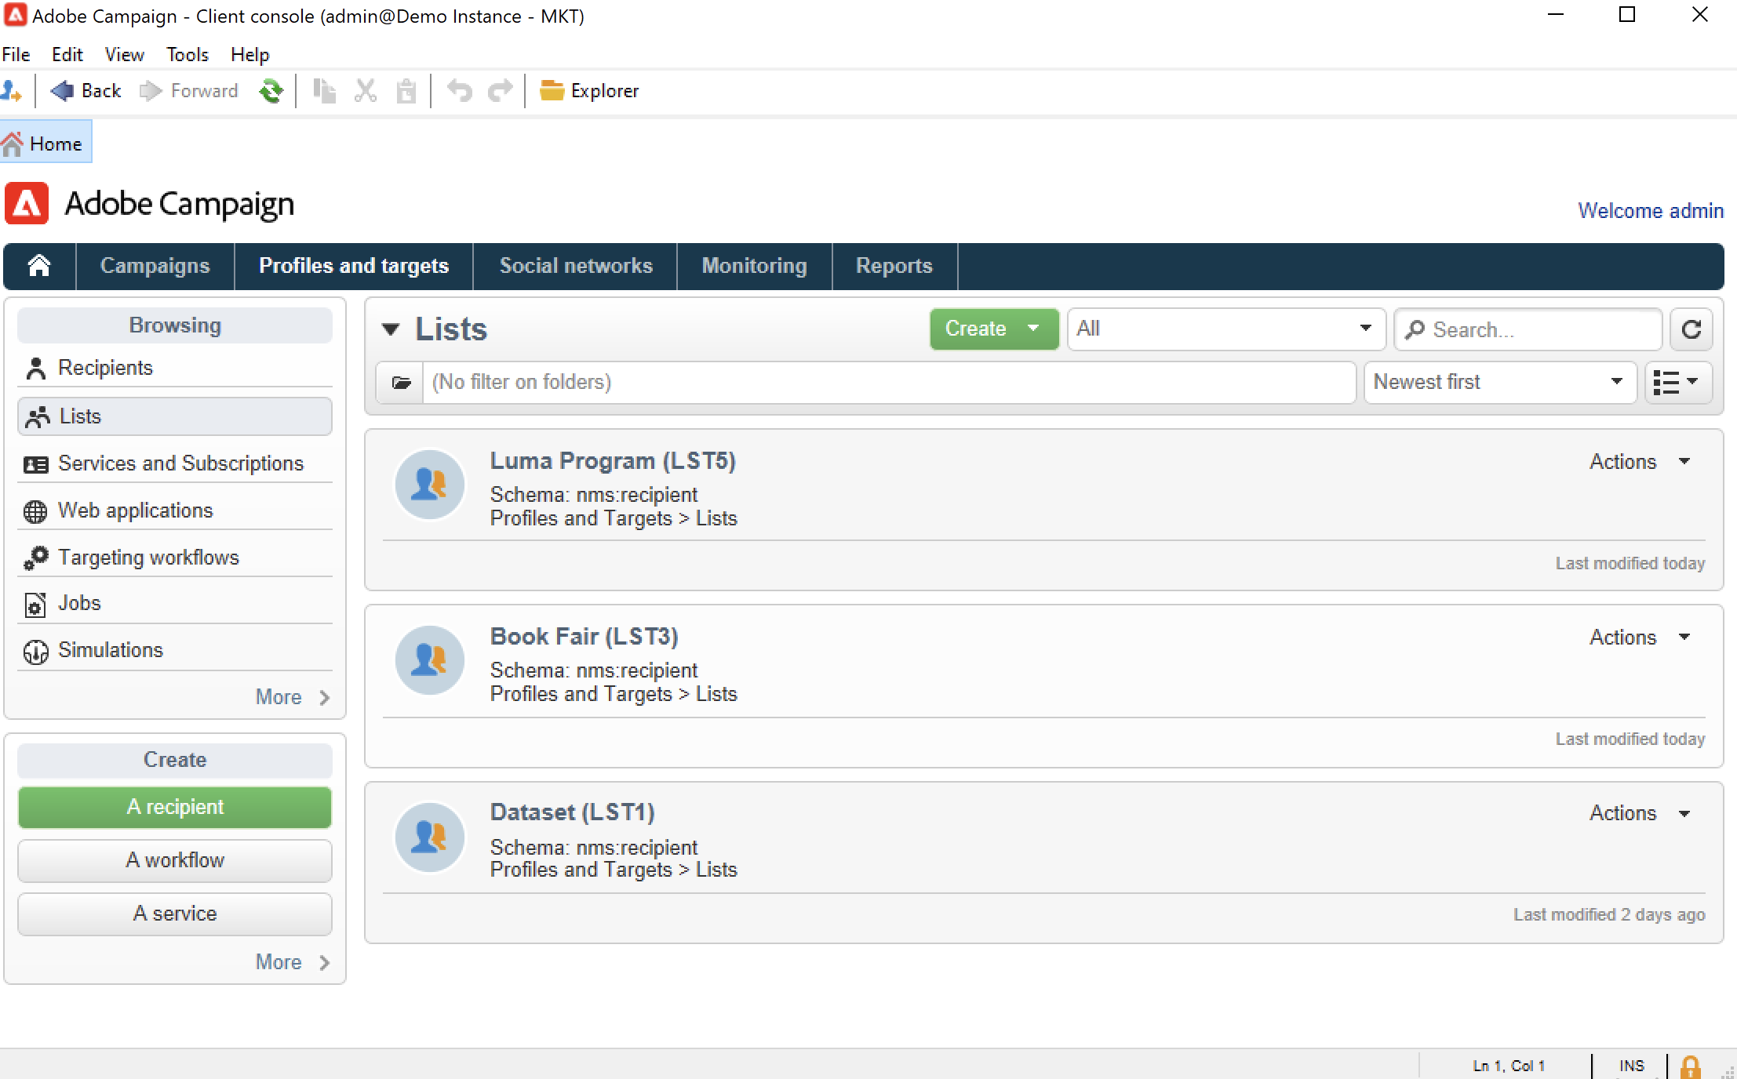Open Targeting workflows in Browsing panel
Image resolution: width=1737 pixels, height=1079 pixels.
click(x=148, y=558)
